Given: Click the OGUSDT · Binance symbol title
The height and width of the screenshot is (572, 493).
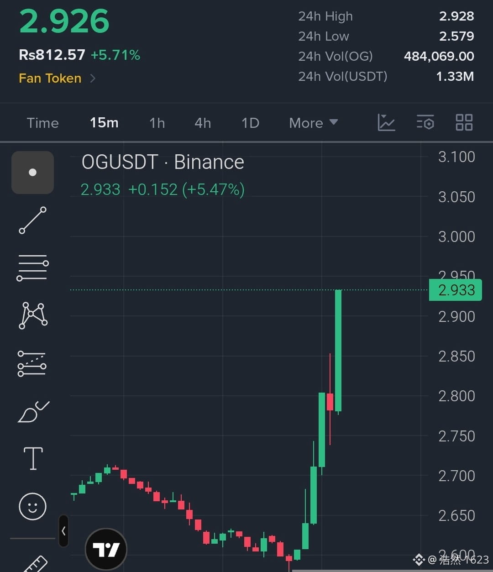Looking at the screenshot, I should 163,162.
